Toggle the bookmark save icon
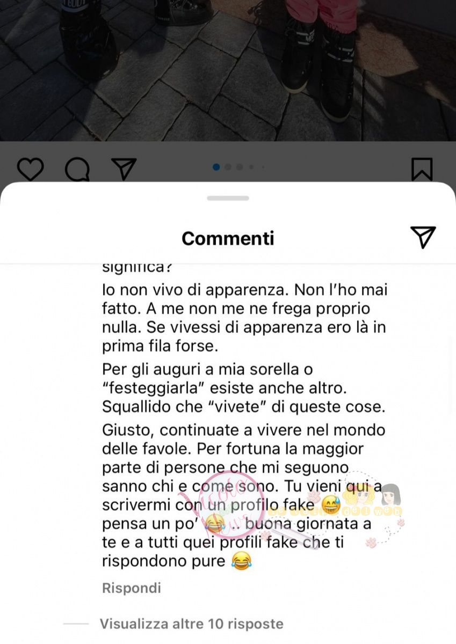Screen dimensions: 456x644 tap(422, 169)
